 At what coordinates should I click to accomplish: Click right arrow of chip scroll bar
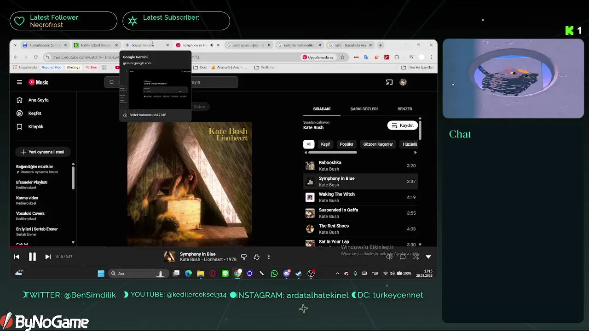click(x=416, y=152)
